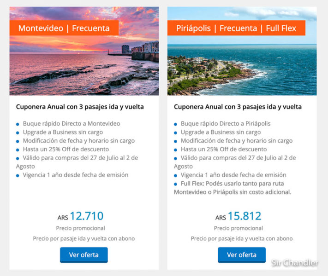The width and height of the screenshot is (328, 276).
Task: Click Piriápolis card's Cuponera Anual heading
Action: coord(238,107)
